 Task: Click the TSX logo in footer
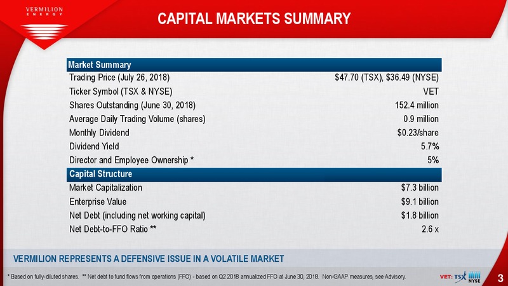460,276
